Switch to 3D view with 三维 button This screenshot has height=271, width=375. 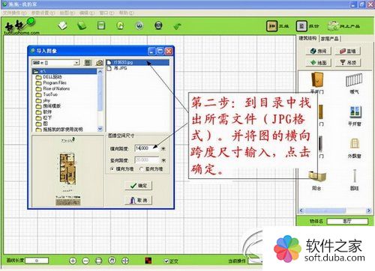point(277,26)
